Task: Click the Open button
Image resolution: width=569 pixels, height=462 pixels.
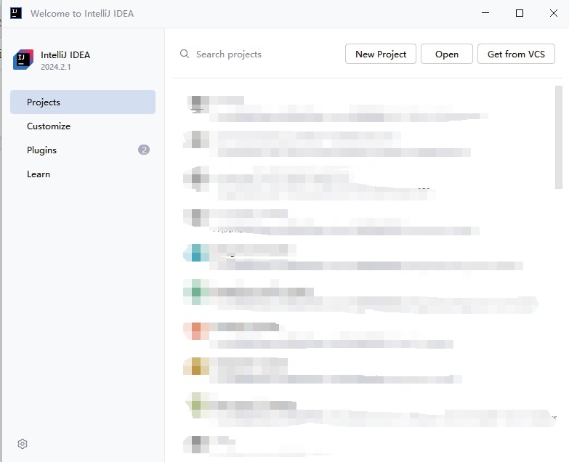Action: point(447,54)
